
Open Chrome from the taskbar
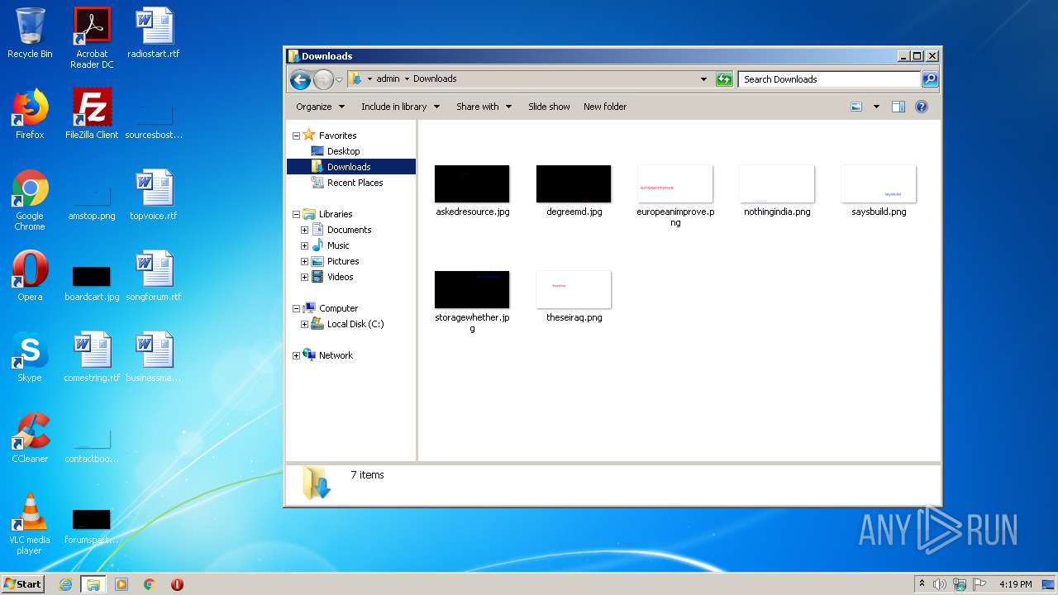(x=149, y=584)
